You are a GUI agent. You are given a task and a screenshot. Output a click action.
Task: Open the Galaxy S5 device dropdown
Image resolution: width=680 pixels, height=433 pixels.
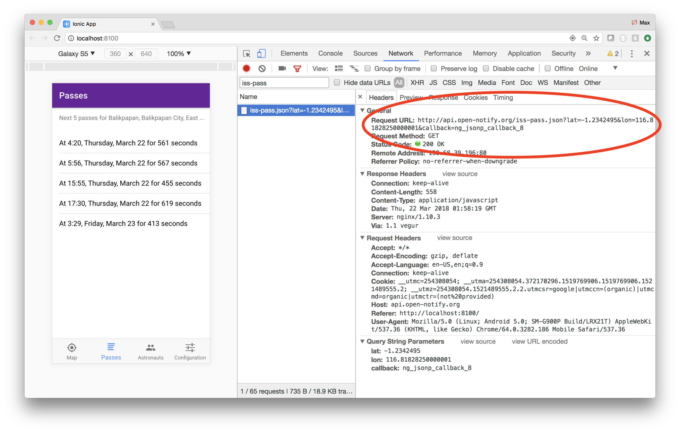pos(76,54)
